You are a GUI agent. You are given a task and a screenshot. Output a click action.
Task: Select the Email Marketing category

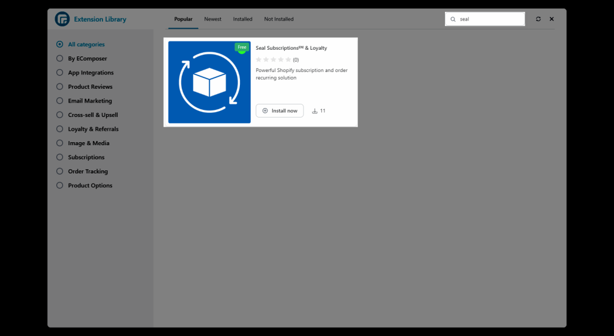pyautogui.click(x=84, y=101)
